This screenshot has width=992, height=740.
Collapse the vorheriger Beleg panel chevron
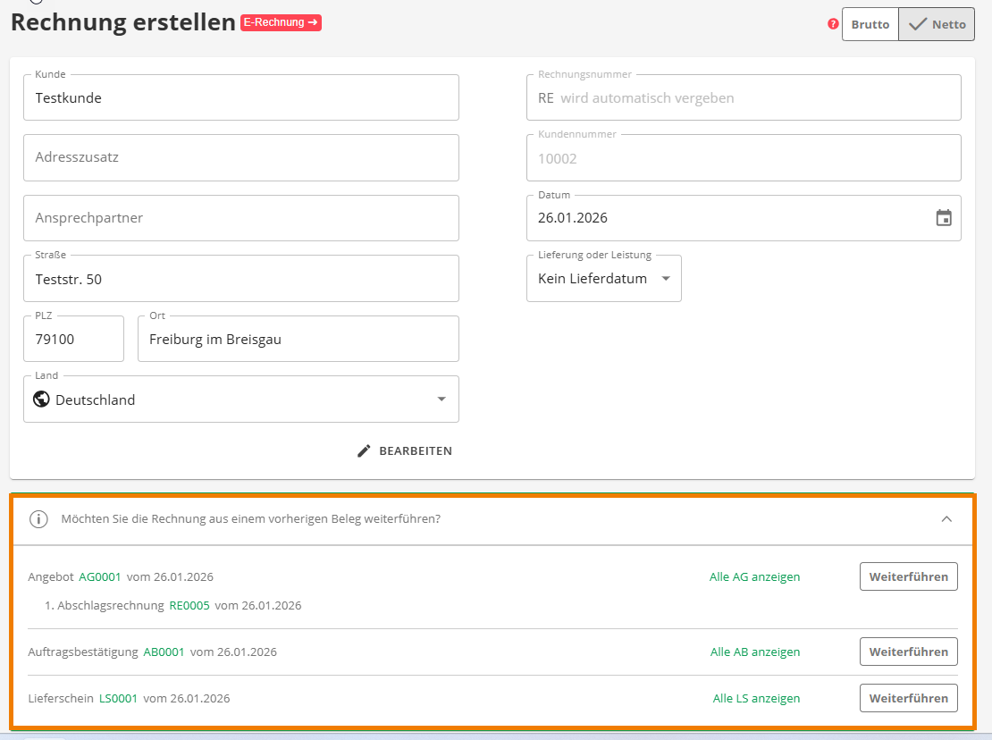point(946,519)
